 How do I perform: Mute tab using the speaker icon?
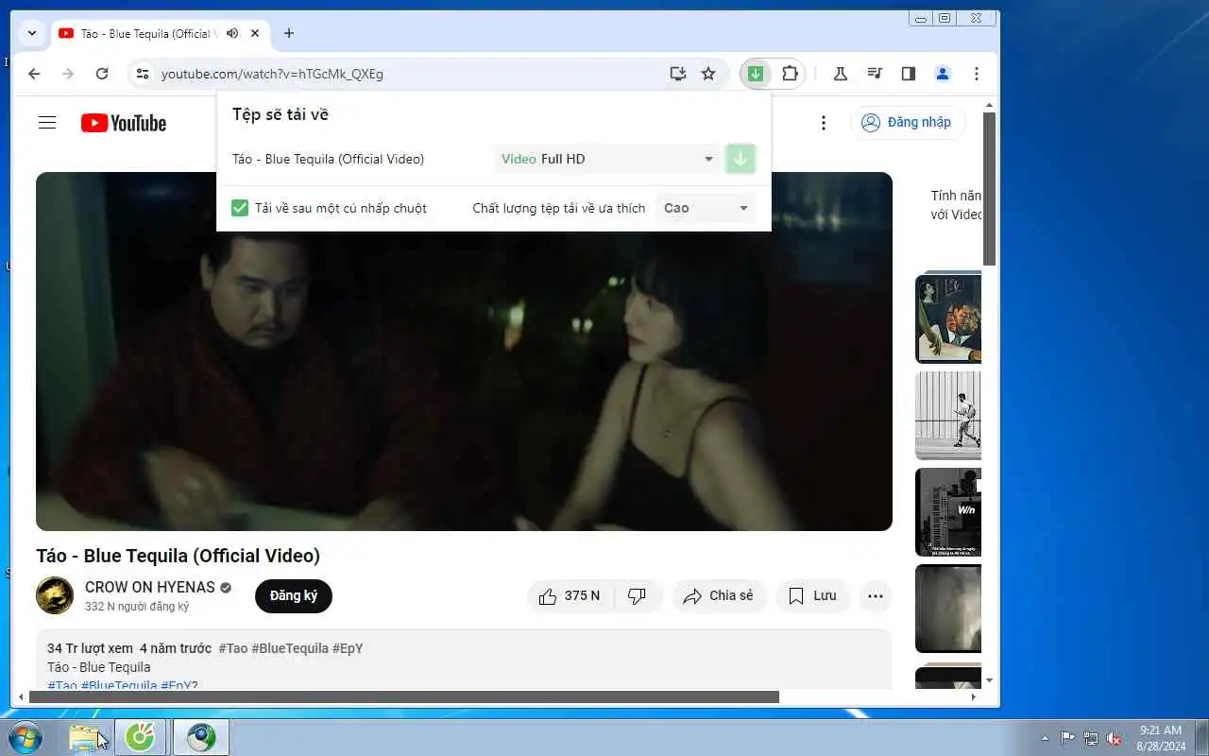(232, 33)
